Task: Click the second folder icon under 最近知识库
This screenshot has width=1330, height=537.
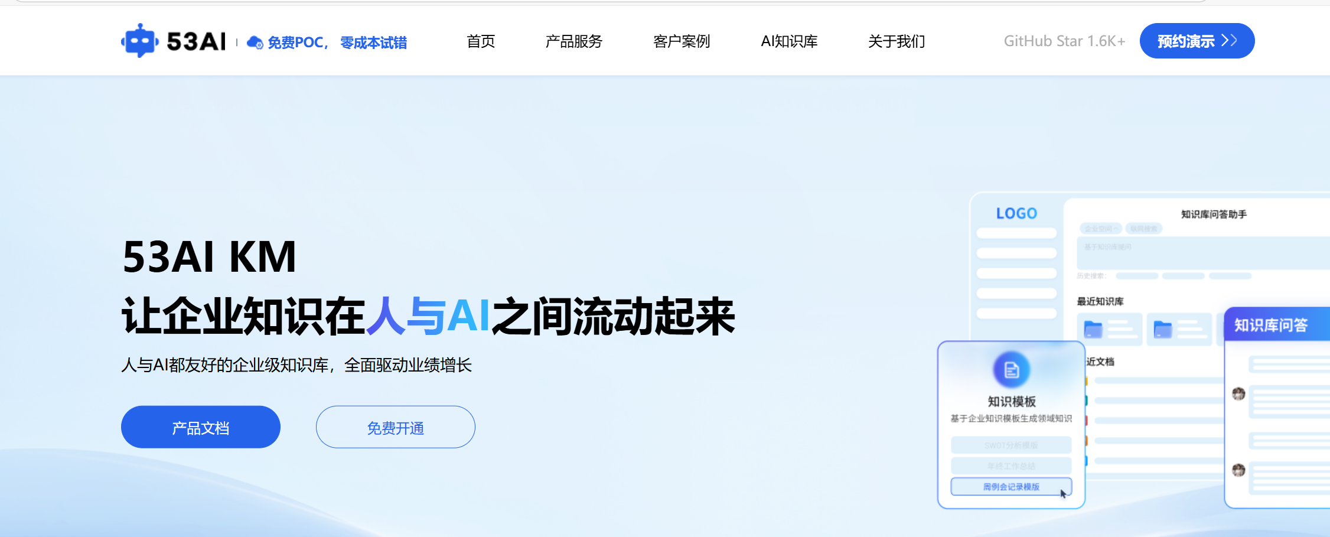Action: coord(1162,330)
